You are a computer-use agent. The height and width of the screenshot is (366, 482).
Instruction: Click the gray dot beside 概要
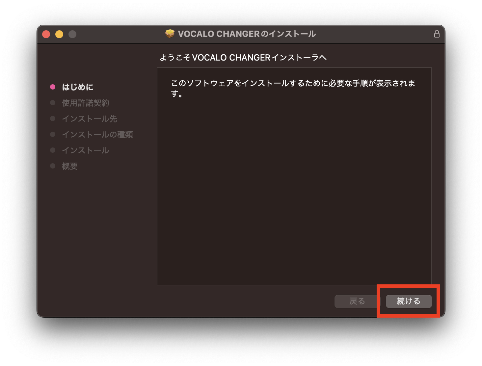pyautogui.click(x=53, y=166)
